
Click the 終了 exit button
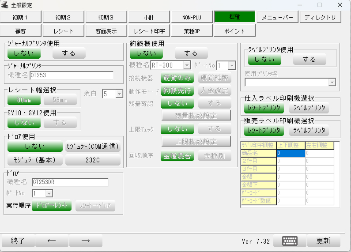pyautogui.click(x=18, y=241)
